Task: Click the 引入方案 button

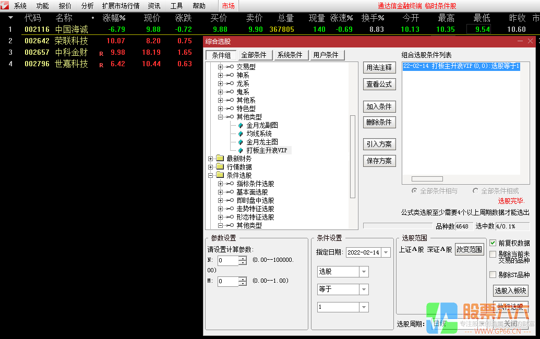Action: pyautogui.click(x=379, y=144)
